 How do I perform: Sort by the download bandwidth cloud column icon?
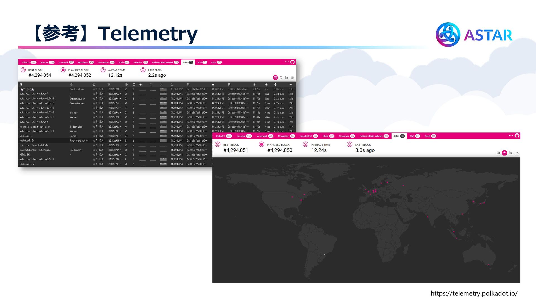pyautogui.click(x=151, y=84)
